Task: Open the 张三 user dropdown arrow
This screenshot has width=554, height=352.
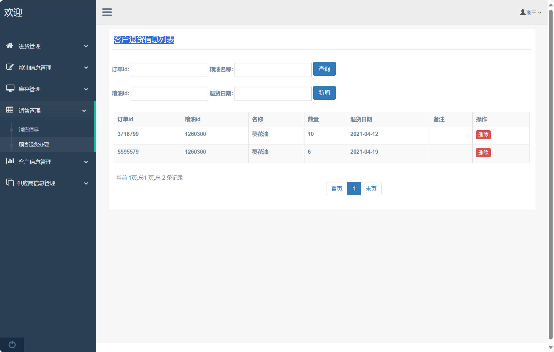Action: point(540,13)
